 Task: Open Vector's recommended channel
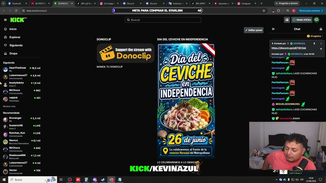(x=22, y=172)
